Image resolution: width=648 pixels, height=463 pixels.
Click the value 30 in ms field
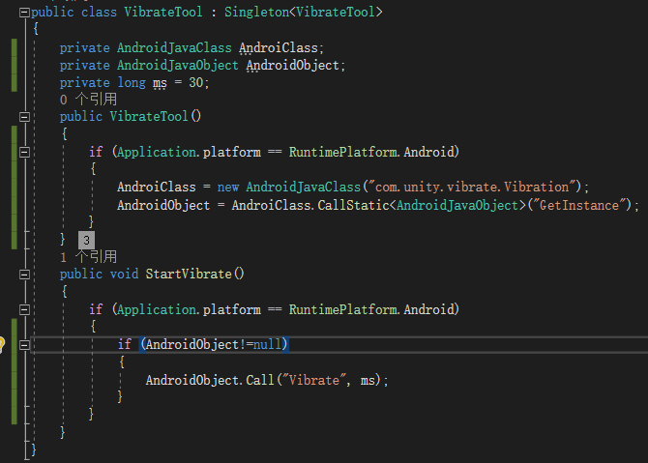tap(196, 82)
